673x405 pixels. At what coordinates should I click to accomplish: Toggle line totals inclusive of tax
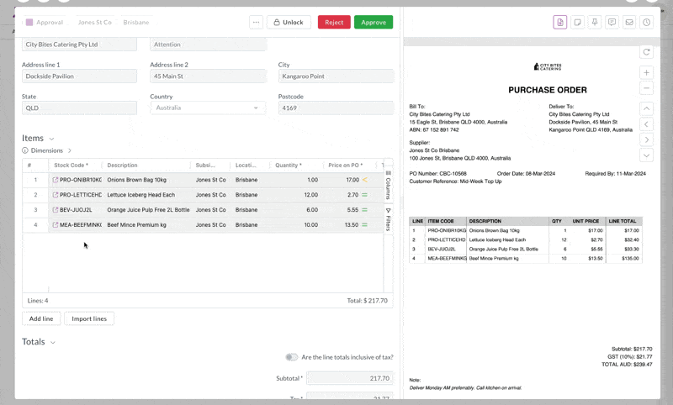coord(291,357)
